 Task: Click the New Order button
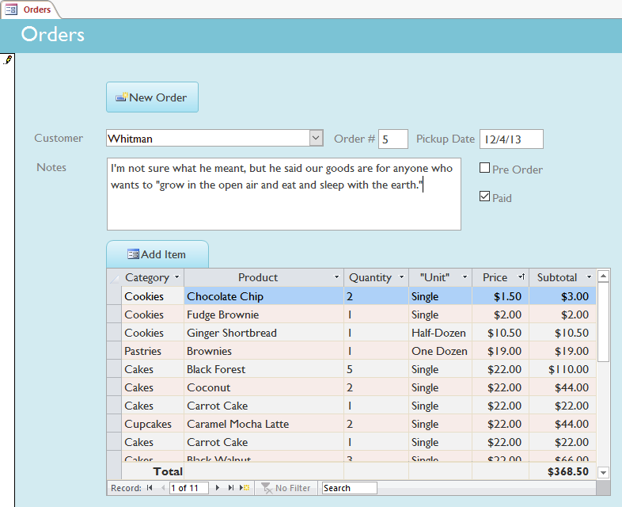tap(152, 97)
